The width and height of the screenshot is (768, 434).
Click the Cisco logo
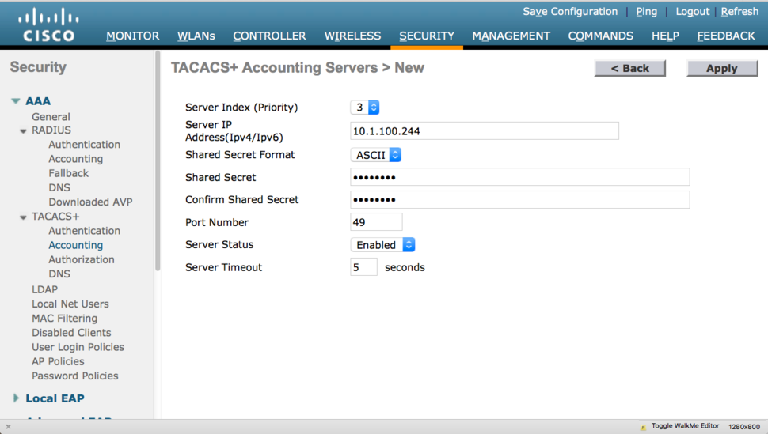pos(48,25)
